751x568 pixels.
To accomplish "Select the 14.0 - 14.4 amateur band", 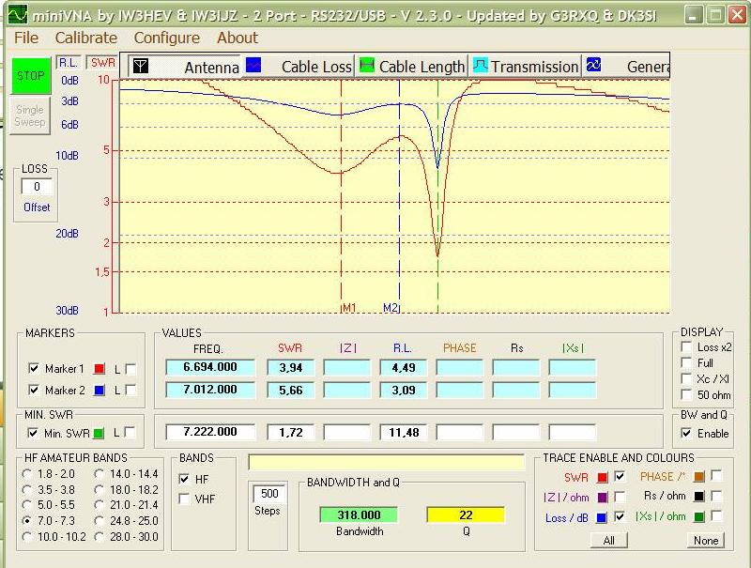I will click(100, 475).
